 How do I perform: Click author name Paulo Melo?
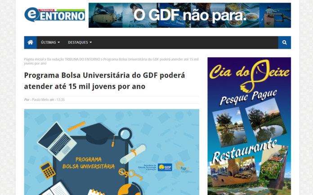(40, 100)
